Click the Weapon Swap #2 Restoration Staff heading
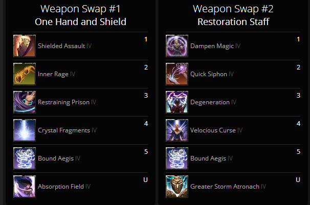This screenshot has height=205, width=310. 233,15
